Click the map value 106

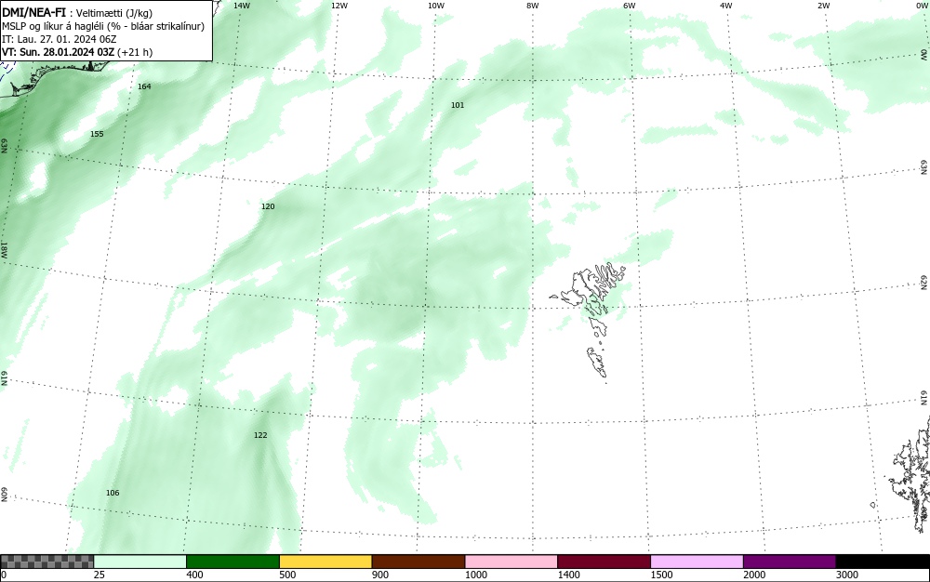pos(113,493)
